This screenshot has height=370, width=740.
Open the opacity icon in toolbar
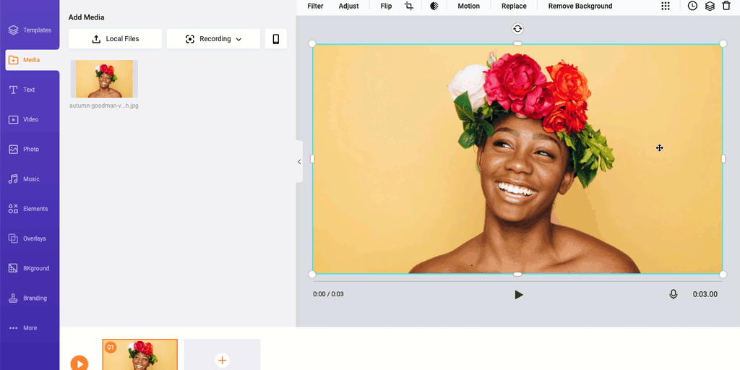(x=434, y=6)
